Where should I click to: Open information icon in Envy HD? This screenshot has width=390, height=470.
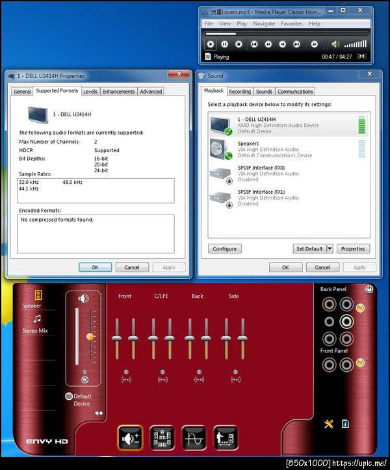click(x=345, y=424)
